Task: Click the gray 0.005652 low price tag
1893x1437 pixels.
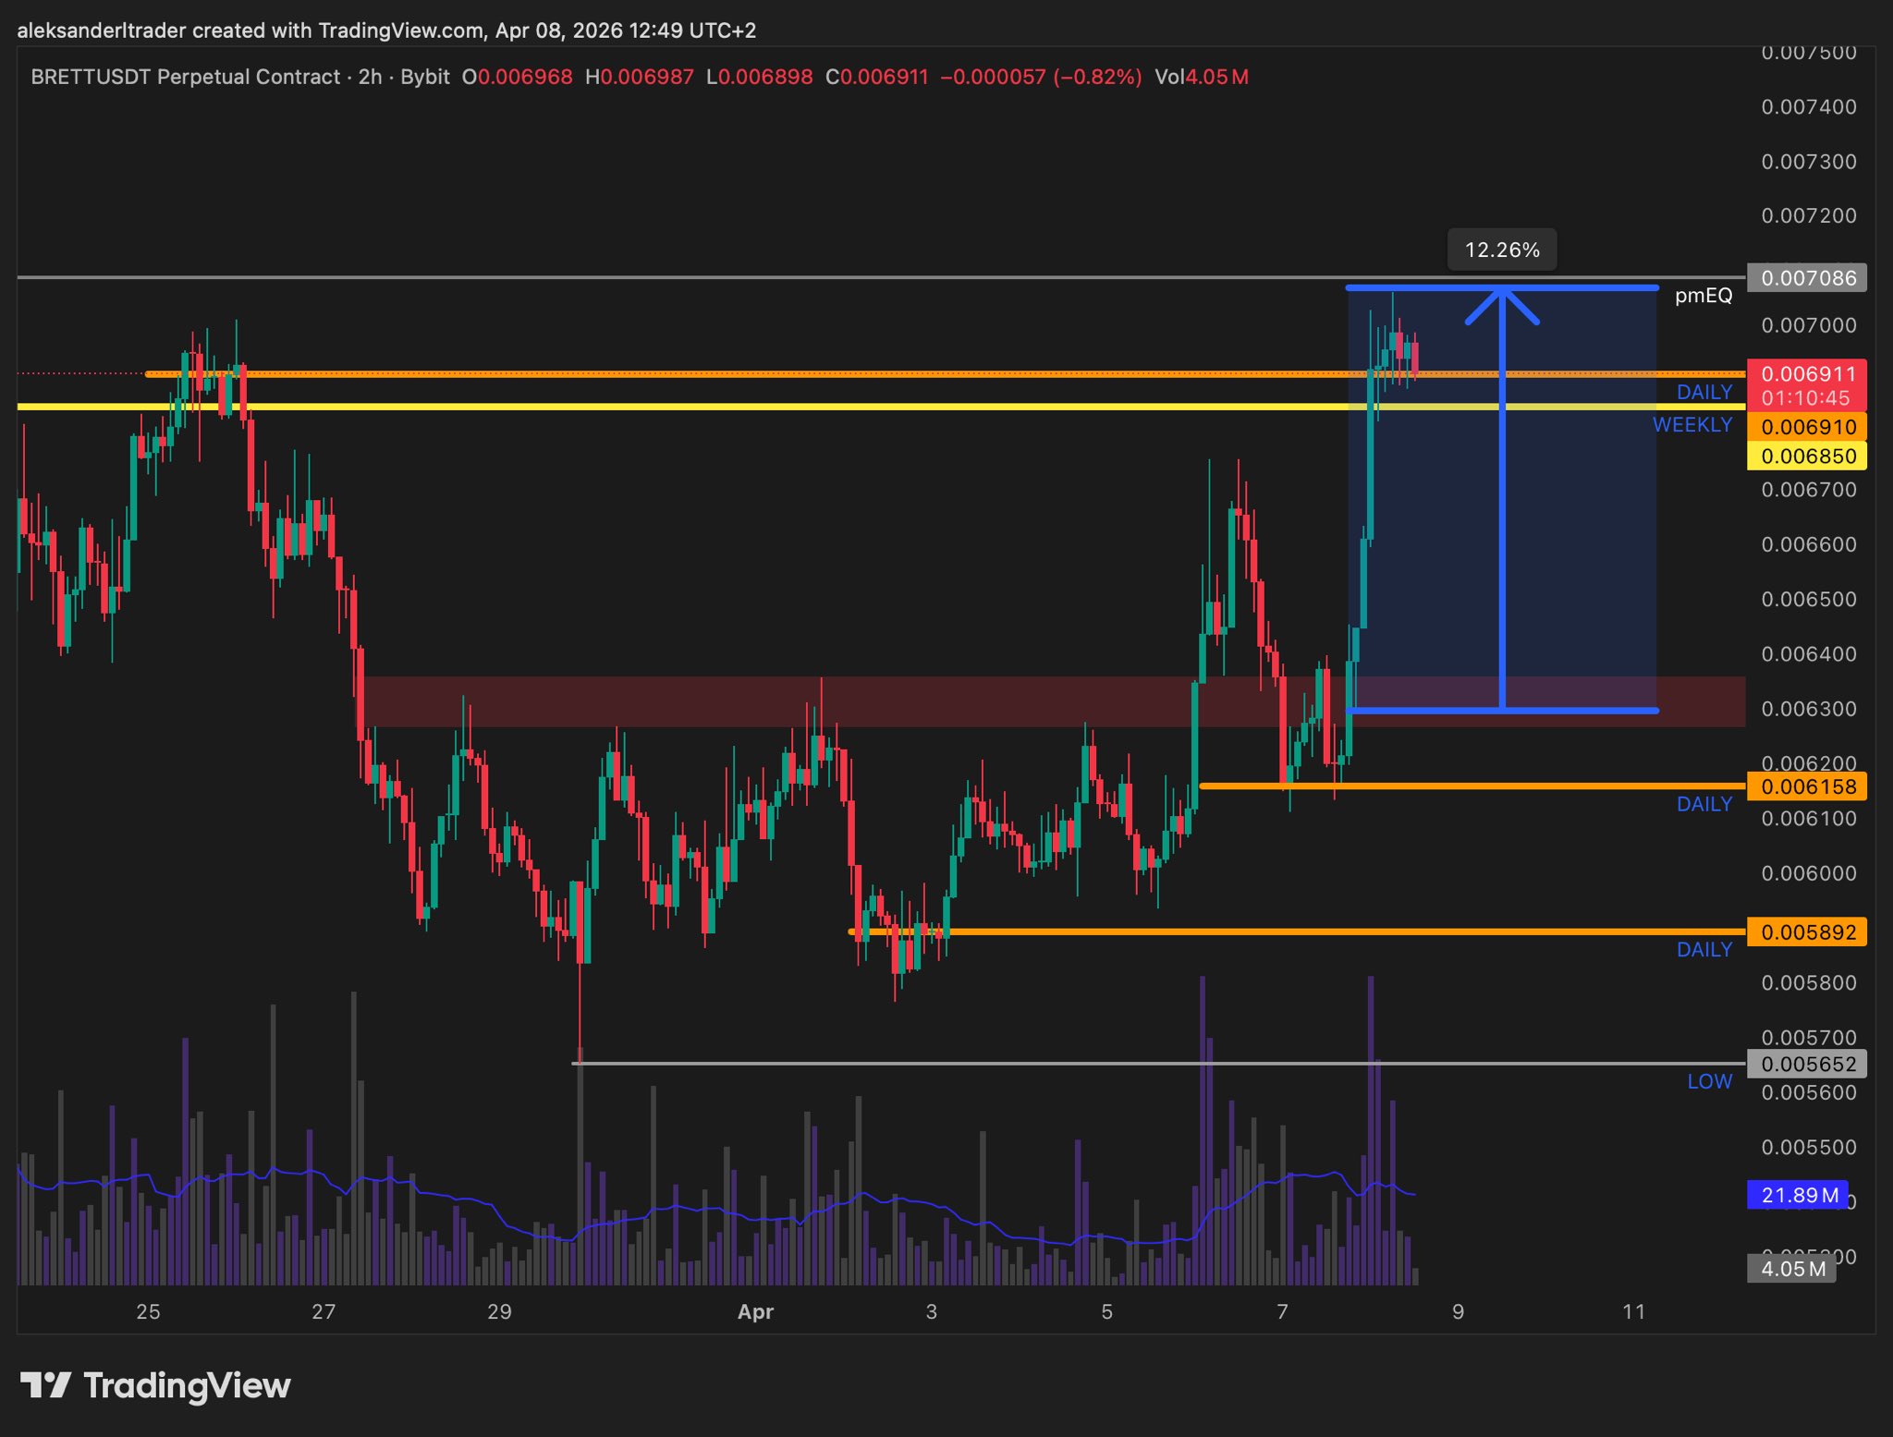Action: (1807, 1065)
